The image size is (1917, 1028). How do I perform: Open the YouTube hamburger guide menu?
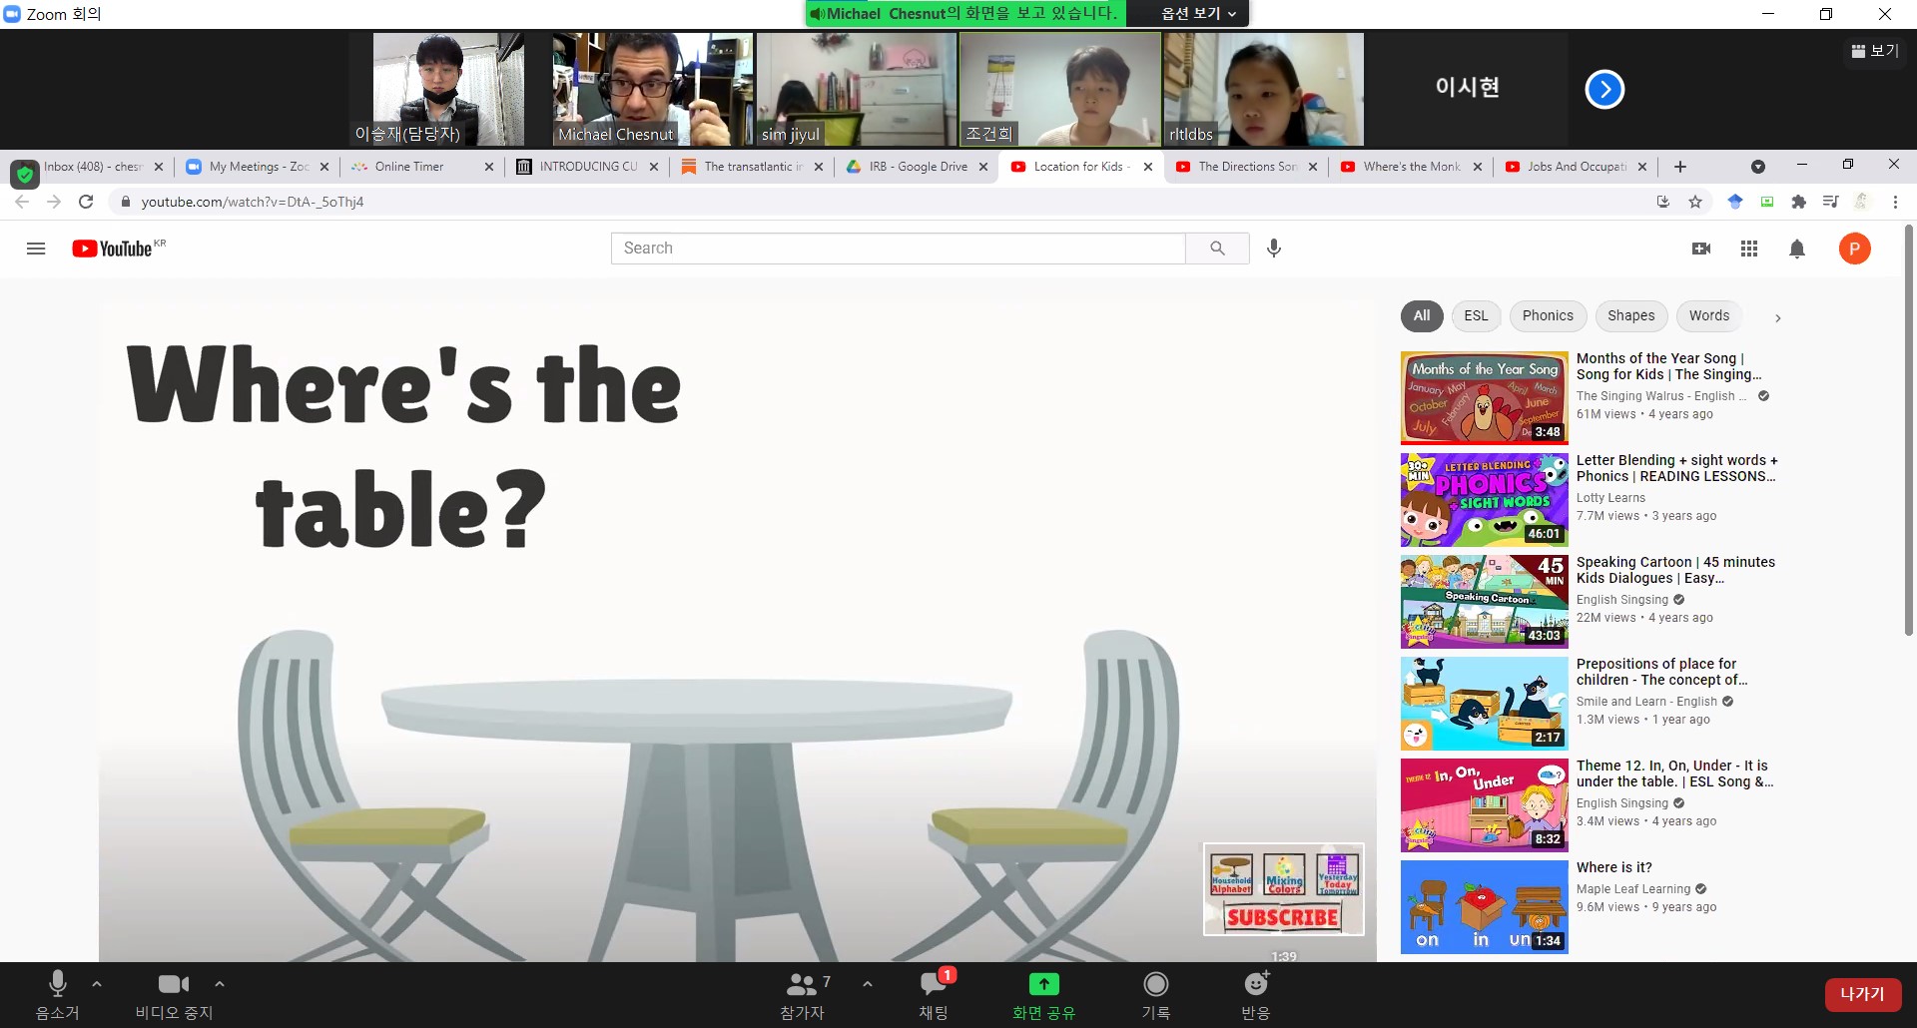tap(36, 249)
